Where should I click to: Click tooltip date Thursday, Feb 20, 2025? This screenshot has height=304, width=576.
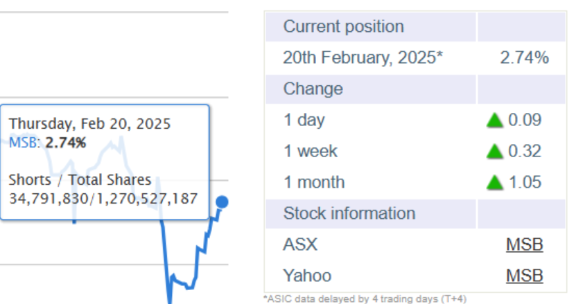point(89,124)
